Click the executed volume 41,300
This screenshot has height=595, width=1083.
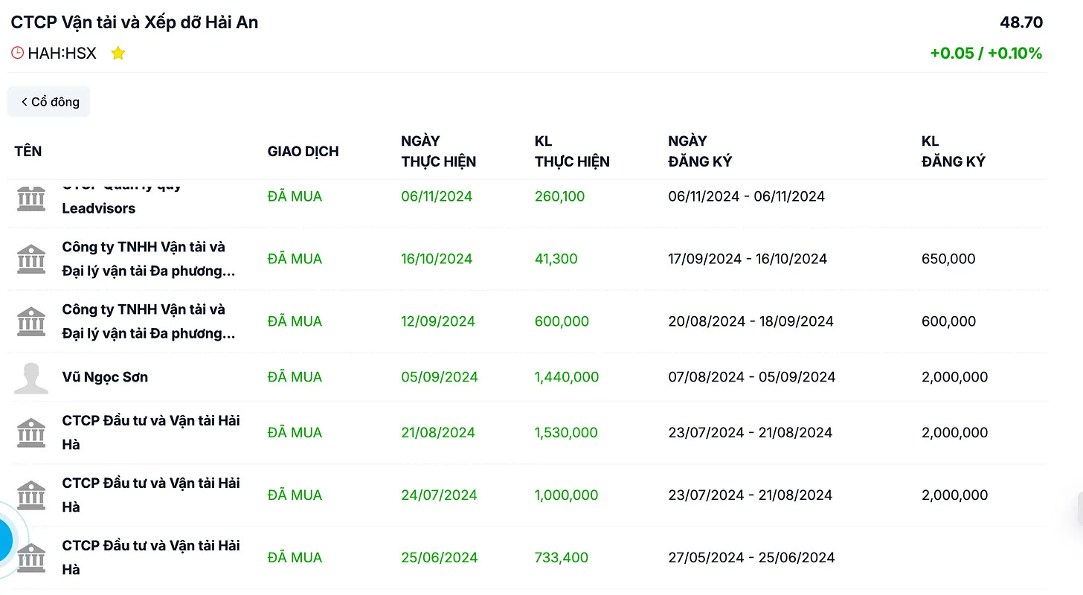(x=556, y=259)
